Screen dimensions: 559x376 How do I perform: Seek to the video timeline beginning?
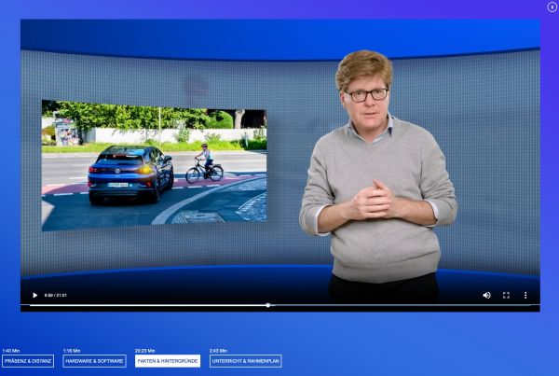[33, 305]
